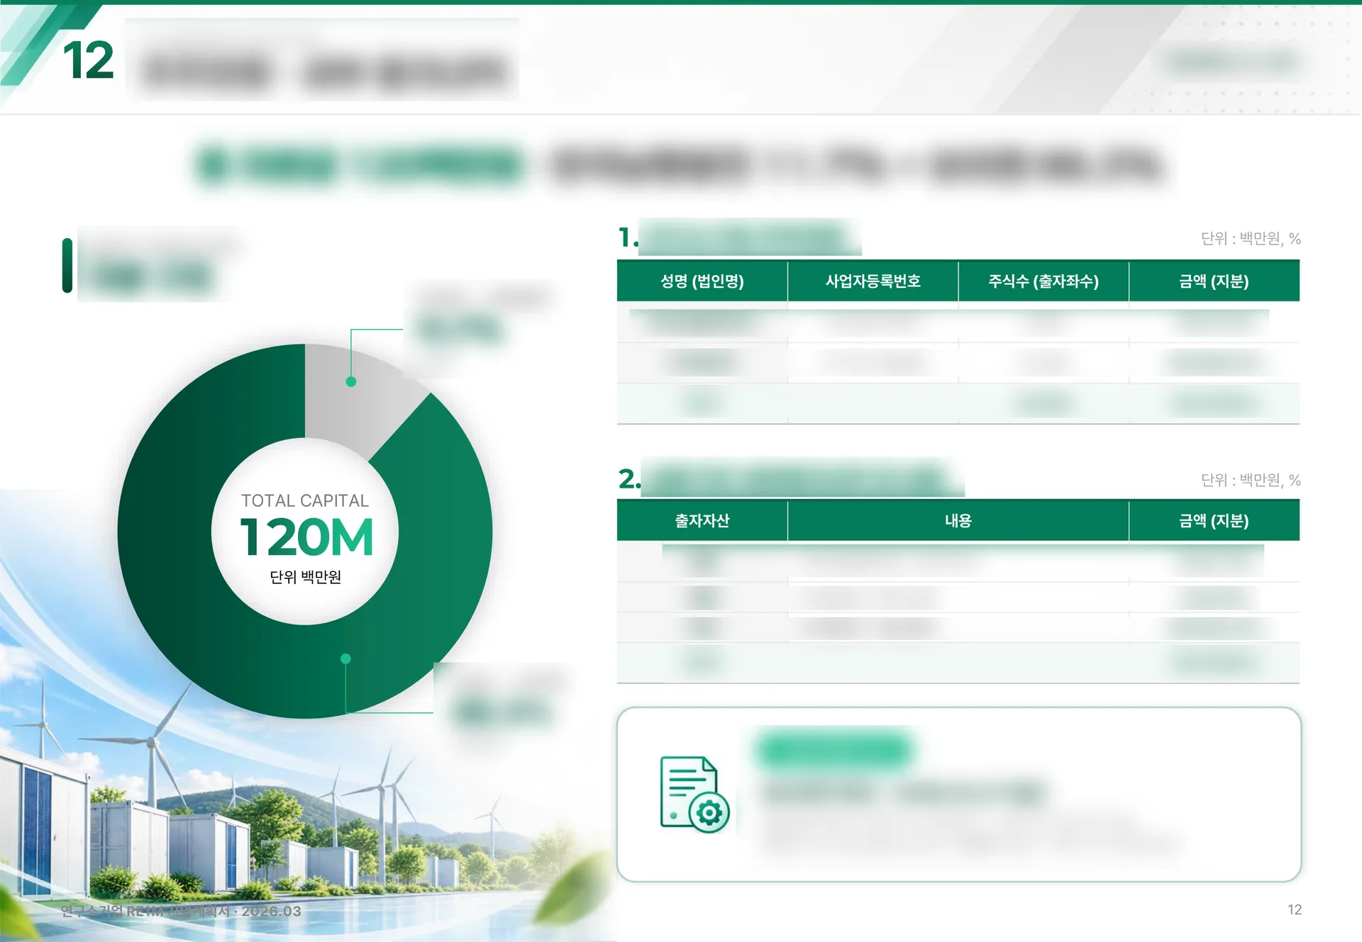
Task: Click the gray donut chart segment
Action: click(358, 397)
